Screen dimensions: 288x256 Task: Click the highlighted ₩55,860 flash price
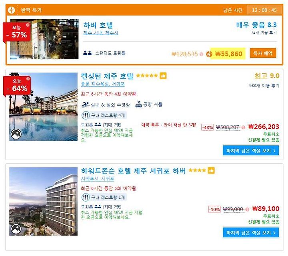pyautogui.click(x=228, y=54)
